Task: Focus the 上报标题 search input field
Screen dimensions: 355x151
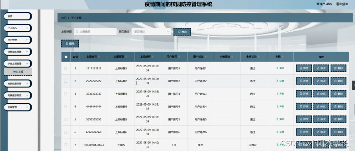Action: pyautogui.click(x=95, y=32)
